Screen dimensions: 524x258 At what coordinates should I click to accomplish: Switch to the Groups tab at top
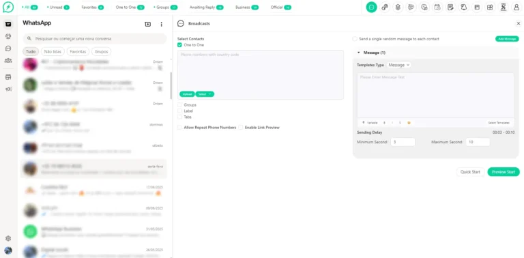165,7
